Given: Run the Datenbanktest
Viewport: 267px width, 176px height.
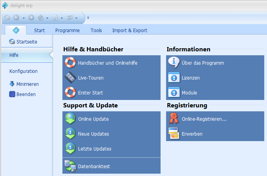Looking at the screenshot, I should [x=112, y=166].
